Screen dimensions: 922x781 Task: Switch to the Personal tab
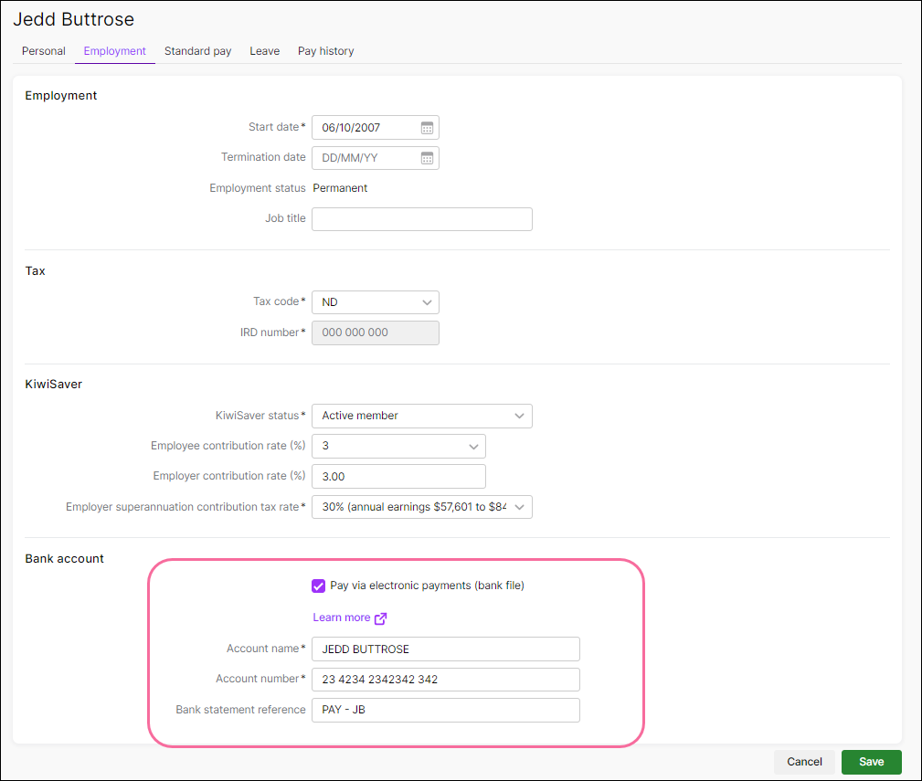[x=44, y=51]
